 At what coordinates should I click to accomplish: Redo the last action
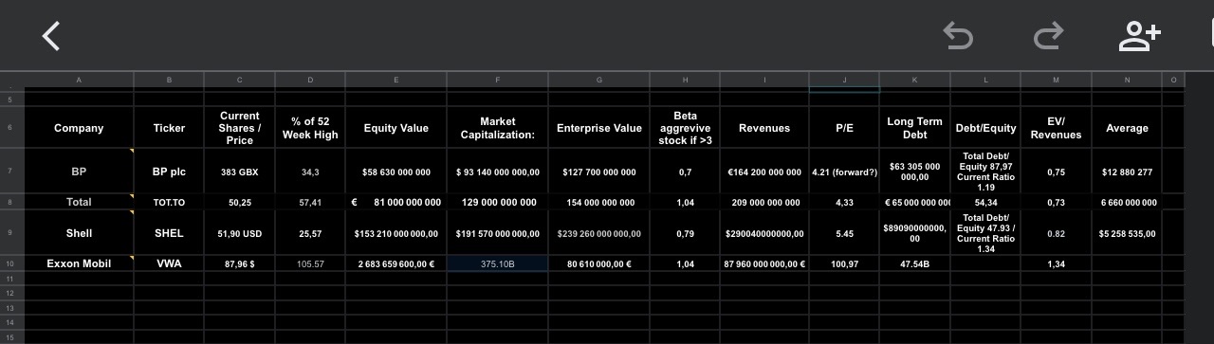1048,36
